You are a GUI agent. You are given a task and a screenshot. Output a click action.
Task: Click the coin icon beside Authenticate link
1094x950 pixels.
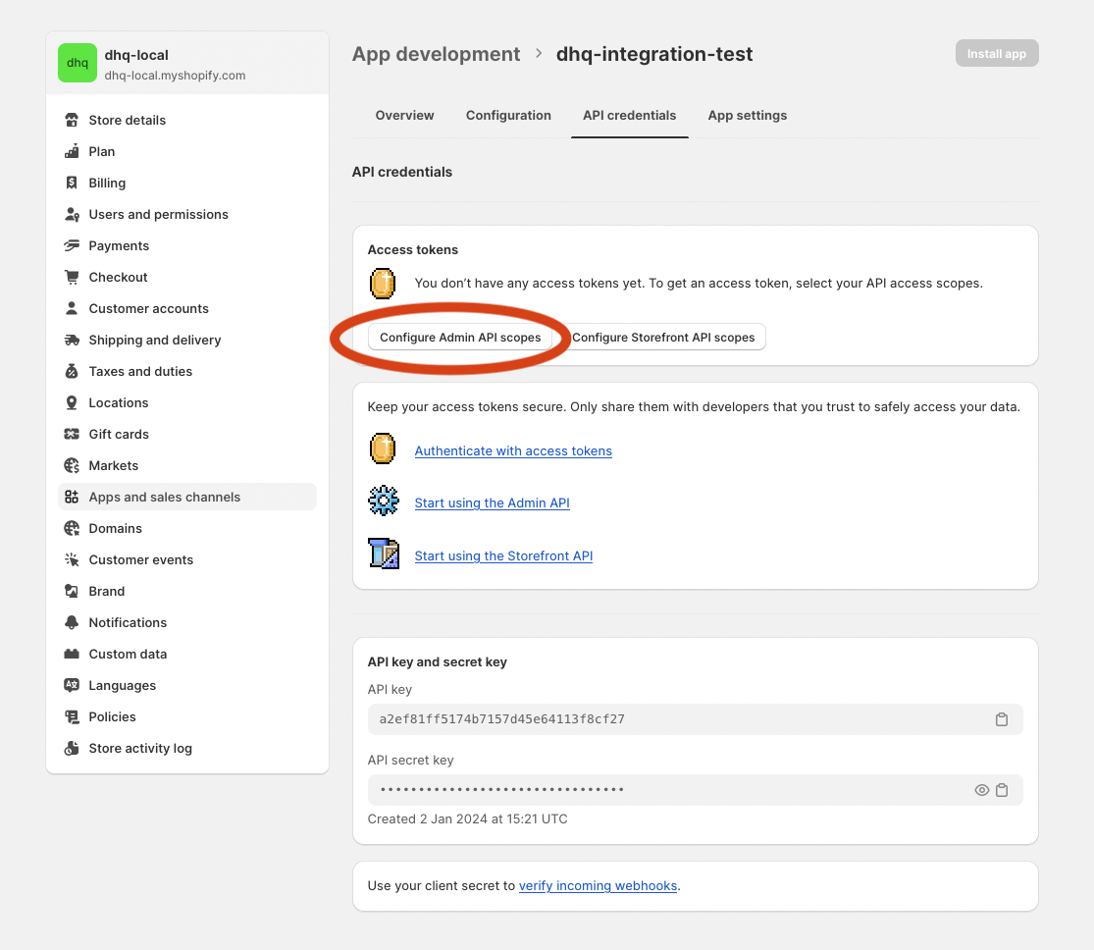pos(383,449)
